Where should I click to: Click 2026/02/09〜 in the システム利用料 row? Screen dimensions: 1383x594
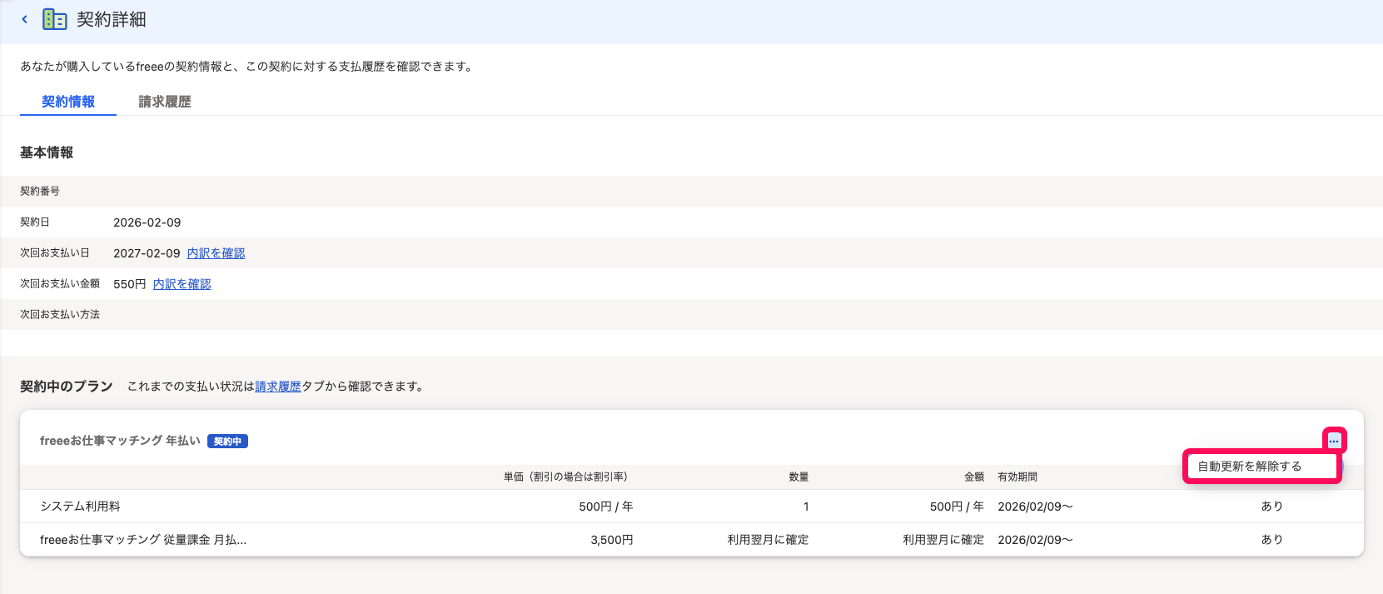[1035, 507]
